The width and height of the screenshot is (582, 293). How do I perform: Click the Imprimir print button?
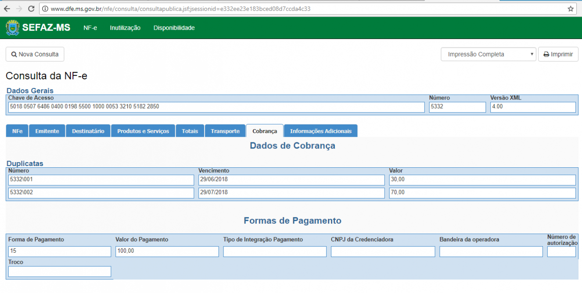(558, 54)
